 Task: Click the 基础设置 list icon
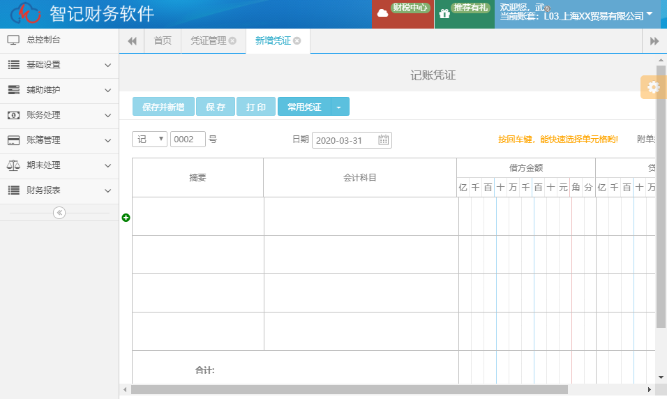pyautogui.click(x=14, y=65)
